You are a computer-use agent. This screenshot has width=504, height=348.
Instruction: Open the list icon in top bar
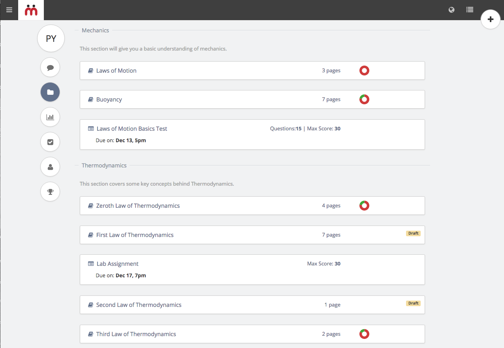tap(470, 10)
